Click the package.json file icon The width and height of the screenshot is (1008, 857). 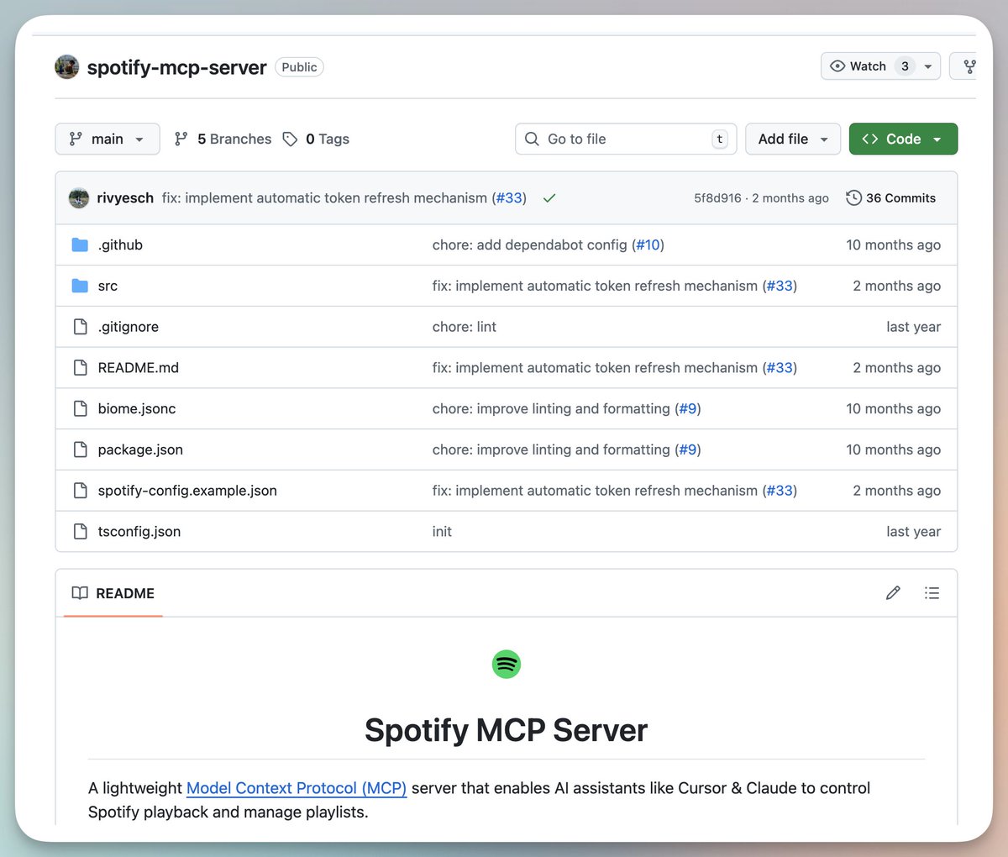80,450
